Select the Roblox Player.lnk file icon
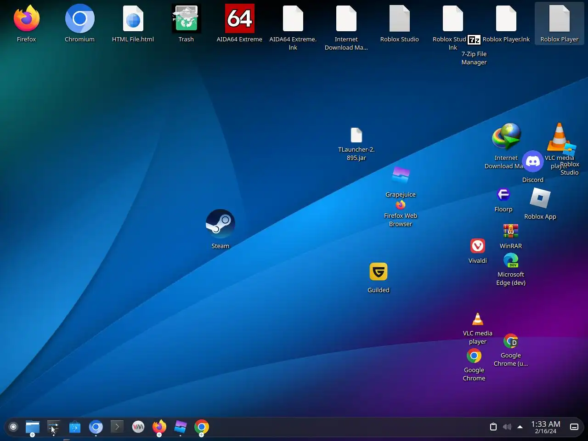This screenshot has width=588, height=441. coord(506,18)
